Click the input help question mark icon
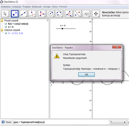 click(3, 122)
